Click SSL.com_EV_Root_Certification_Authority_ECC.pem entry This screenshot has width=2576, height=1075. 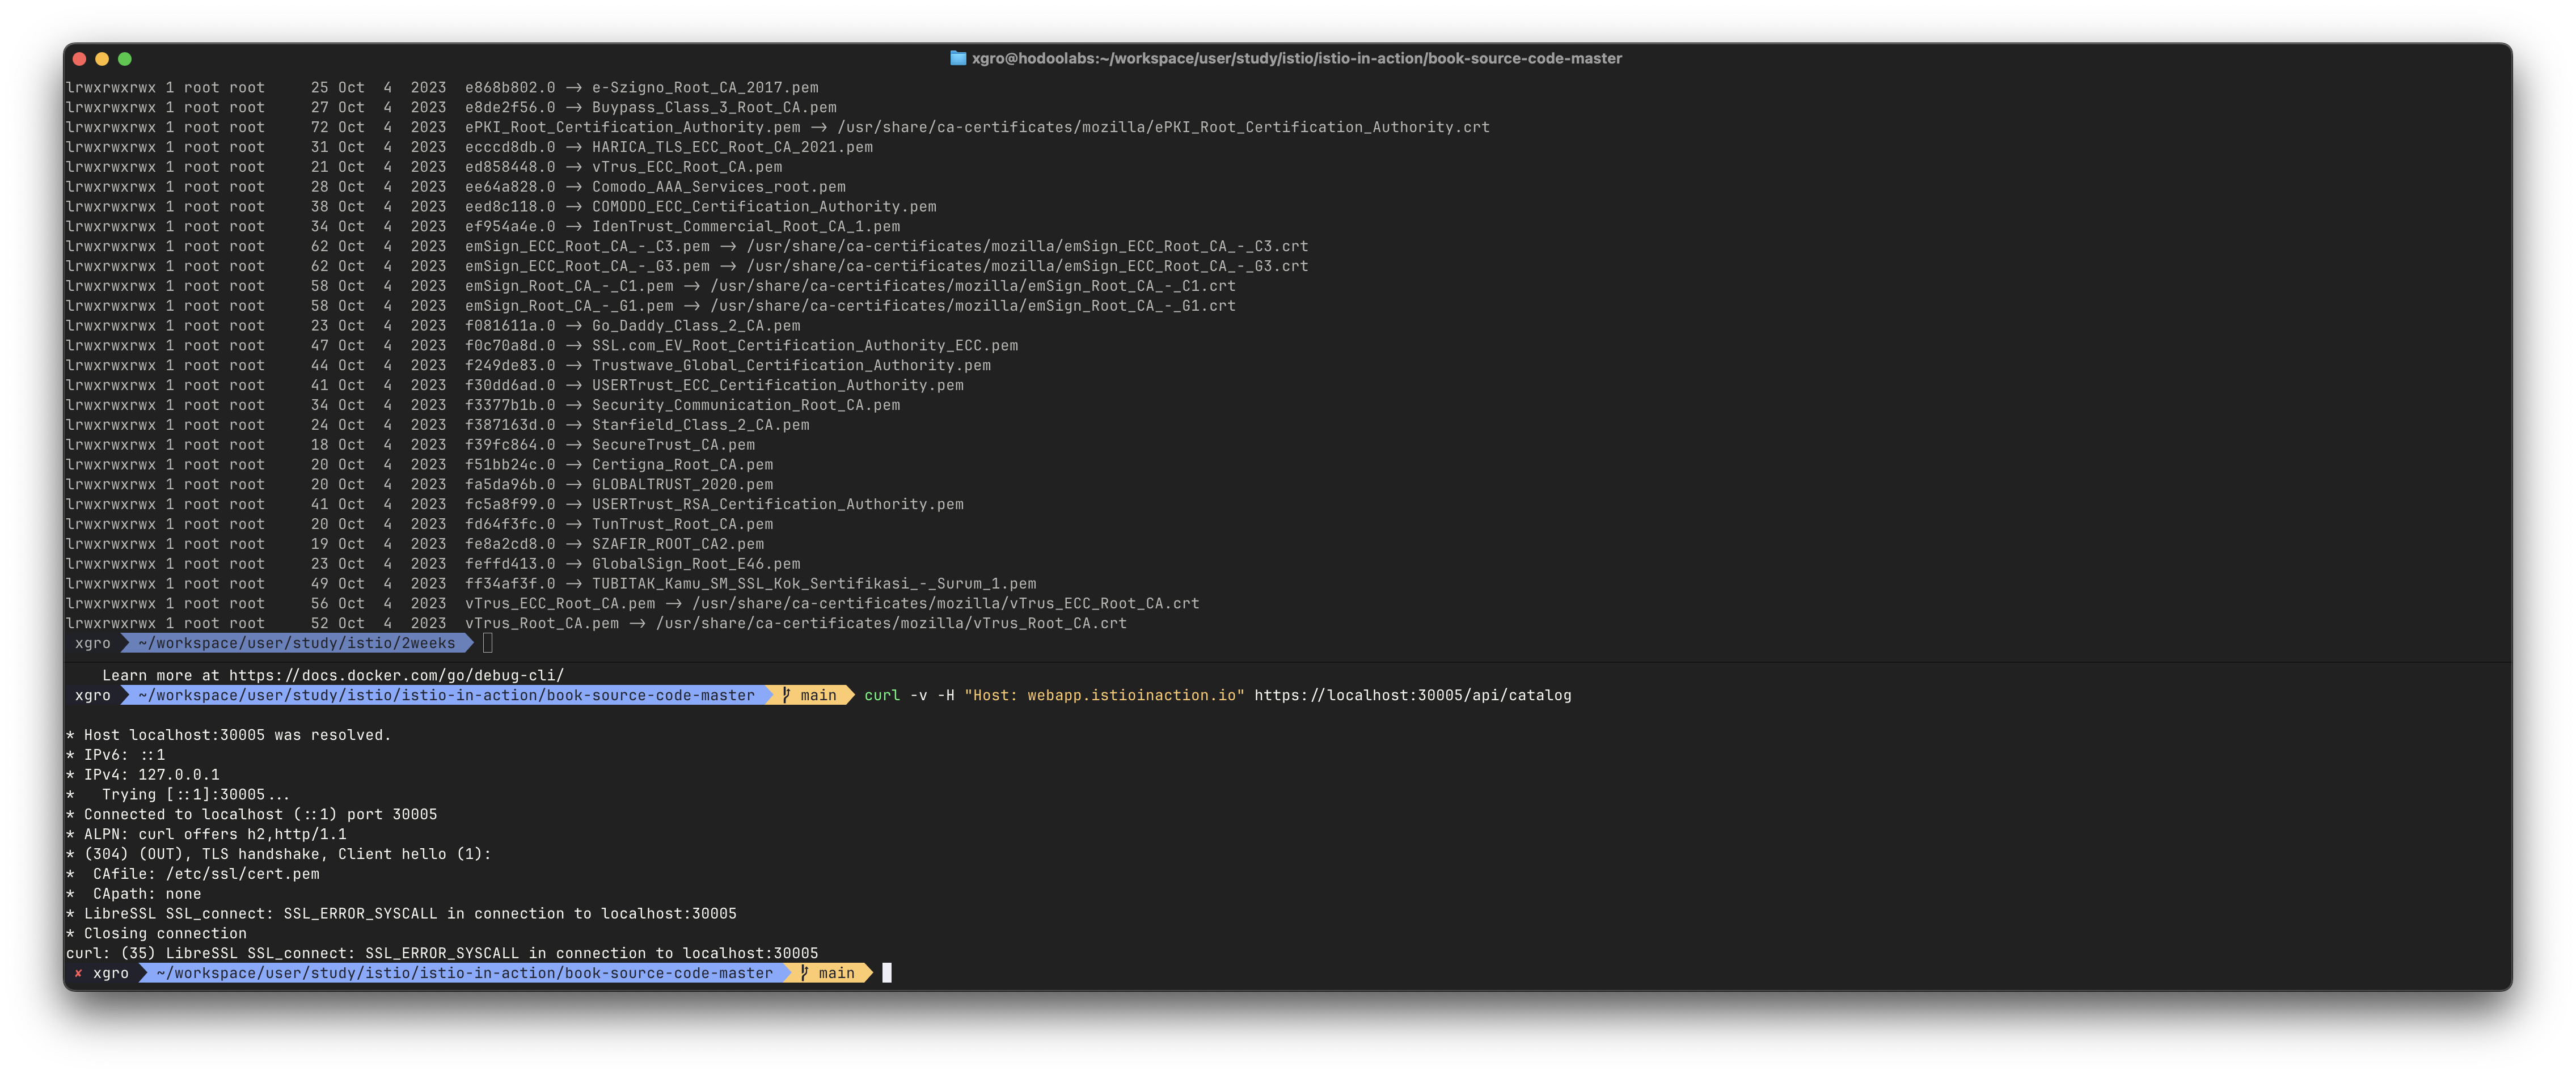pyautogui.click(x=805, y=346)
